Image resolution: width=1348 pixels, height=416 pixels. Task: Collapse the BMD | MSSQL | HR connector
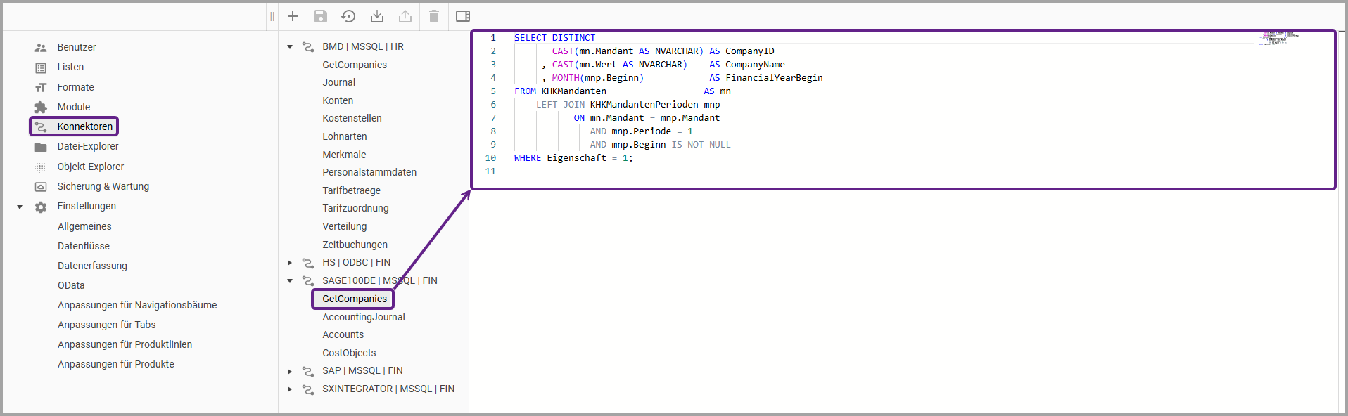[x=290, y=47]
